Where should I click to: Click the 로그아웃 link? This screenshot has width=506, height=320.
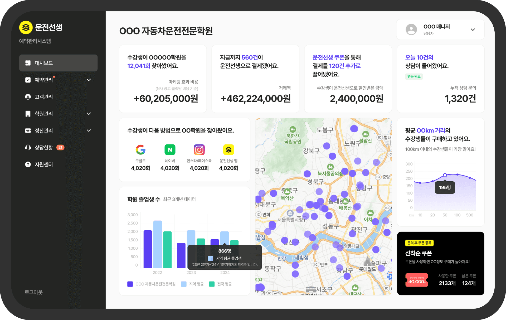pos(33,292)
